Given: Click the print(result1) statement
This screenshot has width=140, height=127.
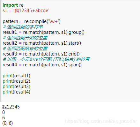Looking at the screenshot, I should point(16,76).
